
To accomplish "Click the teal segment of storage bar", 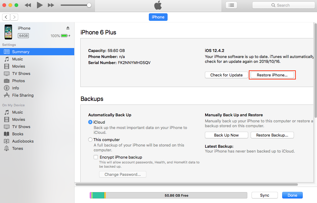I will pos(98,195).
